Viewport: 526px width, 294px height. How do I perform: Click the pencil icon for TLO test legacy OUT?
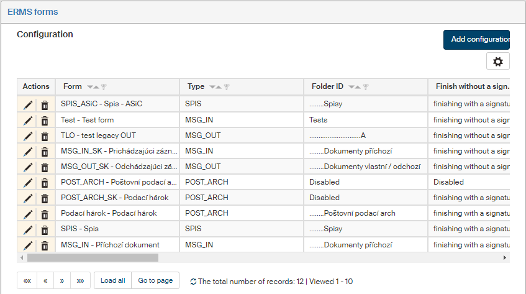pyautogui.click(x=28, y=136)
